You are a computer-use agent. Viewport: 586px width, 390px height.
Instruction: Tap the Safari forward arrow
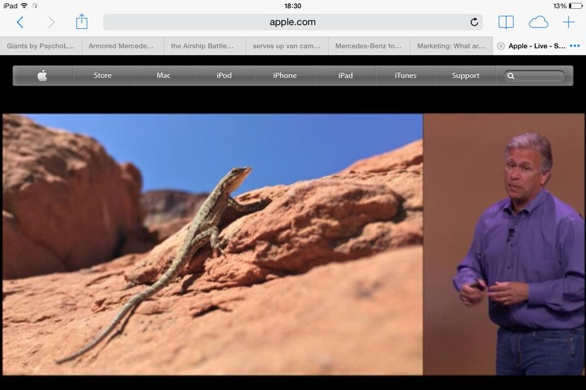(51, 23)
